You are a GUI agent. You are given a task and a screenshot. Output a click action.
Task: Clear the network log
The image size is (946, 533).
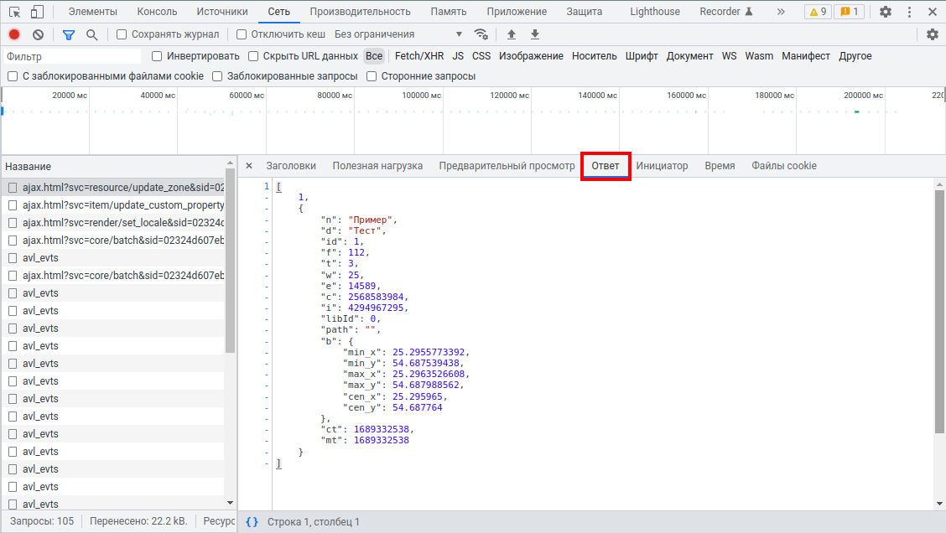point(38,34)
